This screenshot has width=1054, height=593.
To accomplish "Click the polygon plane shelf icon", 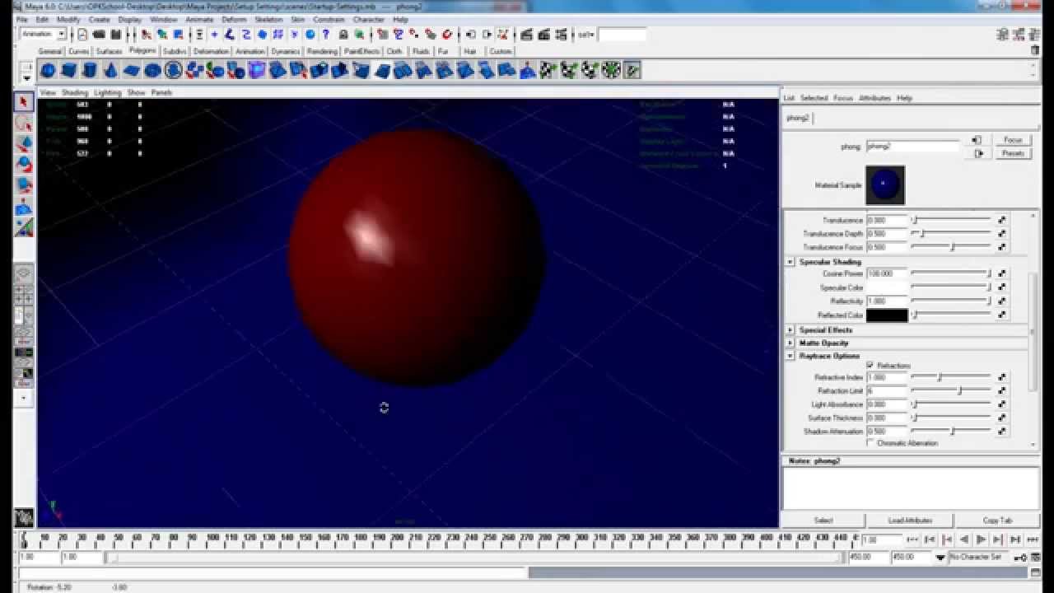I will [132, 71].
